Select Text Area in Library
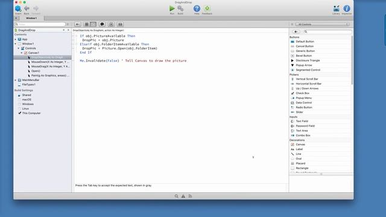The height and width of the screenshot is (217, 386). 320,131
